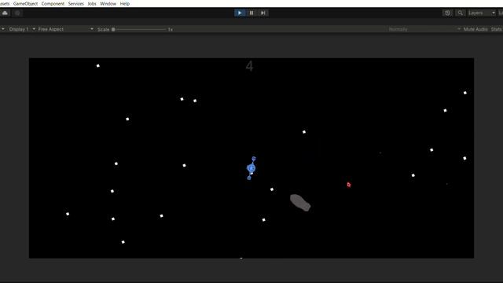
Task: Open the Play focus mode dropdown labeled Normally
Action: click(x=424, y=29)
